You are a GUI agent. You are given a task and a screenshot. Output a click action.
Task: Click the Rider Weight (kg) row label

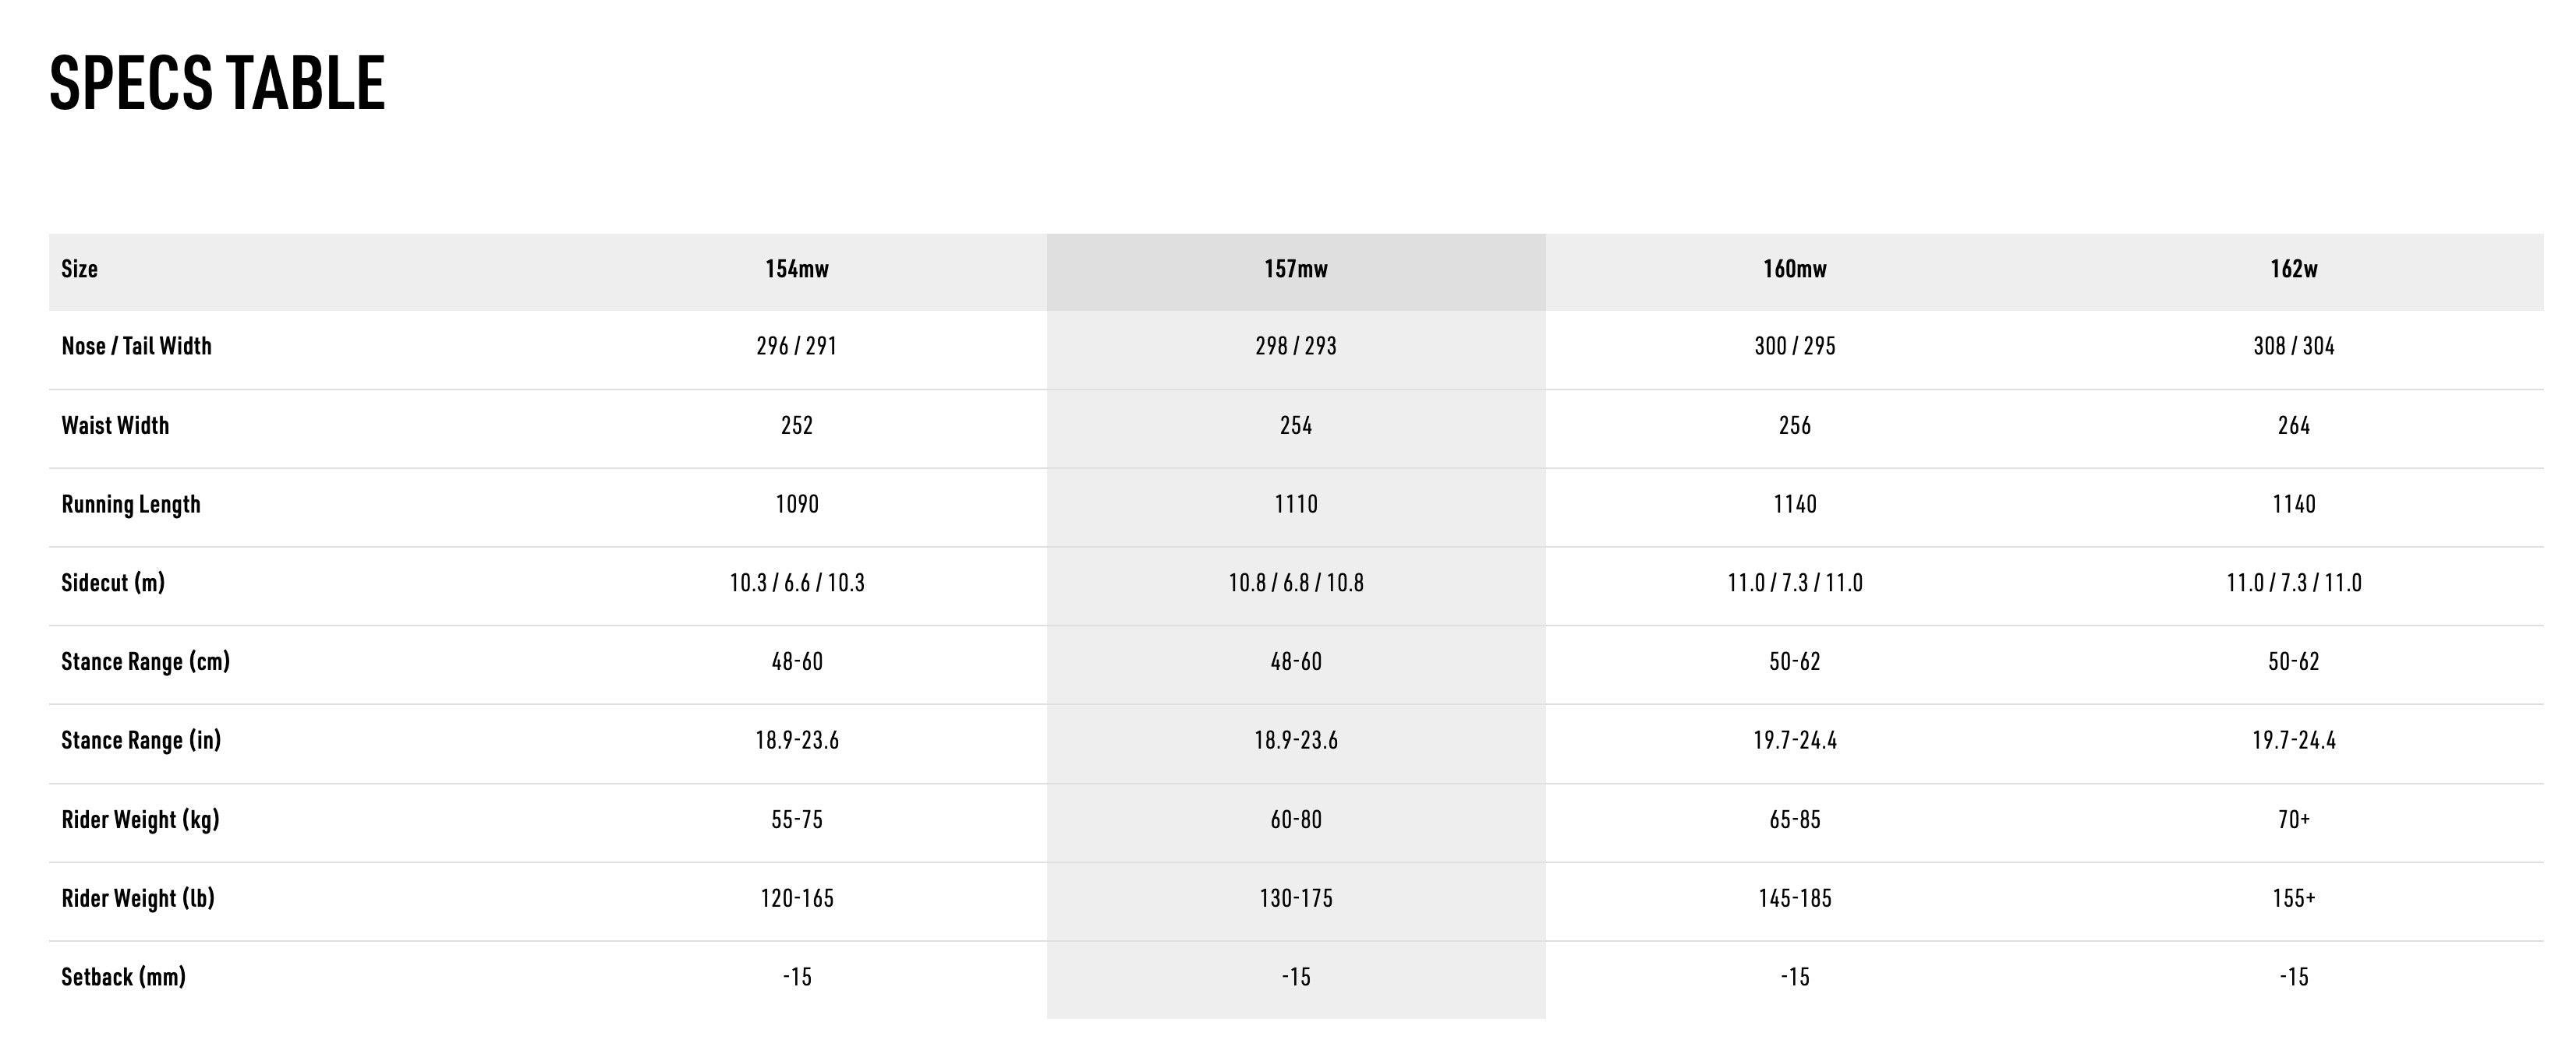[x=140, y=820]
